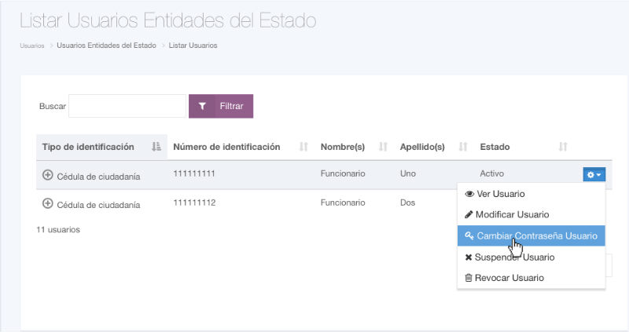Image resolution: width=629 pixels, height=332 pixels.
Task: Click the trash icon next to Revocar Usuario
Action: pos(469,278)
